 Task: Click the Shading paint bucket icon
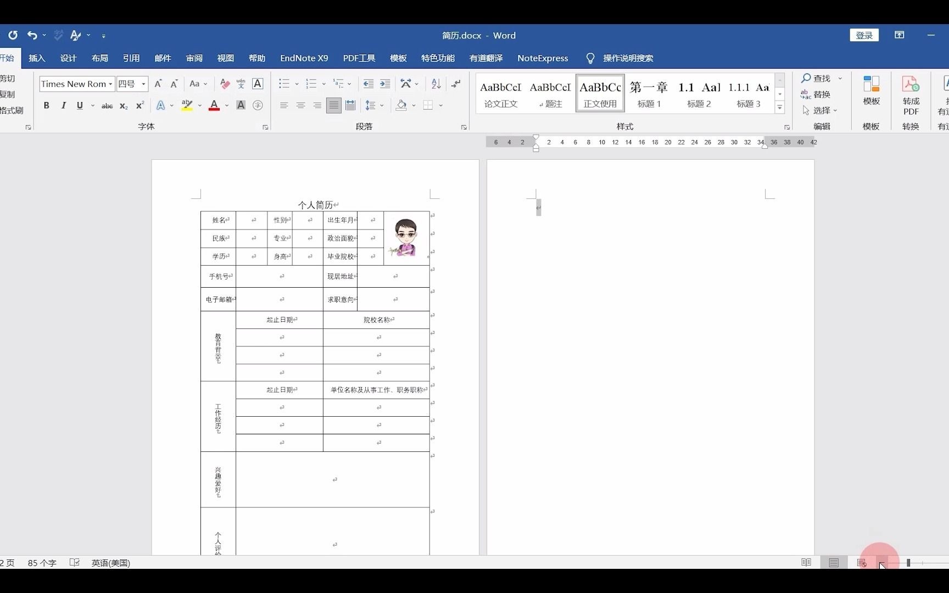coord(401,105)
